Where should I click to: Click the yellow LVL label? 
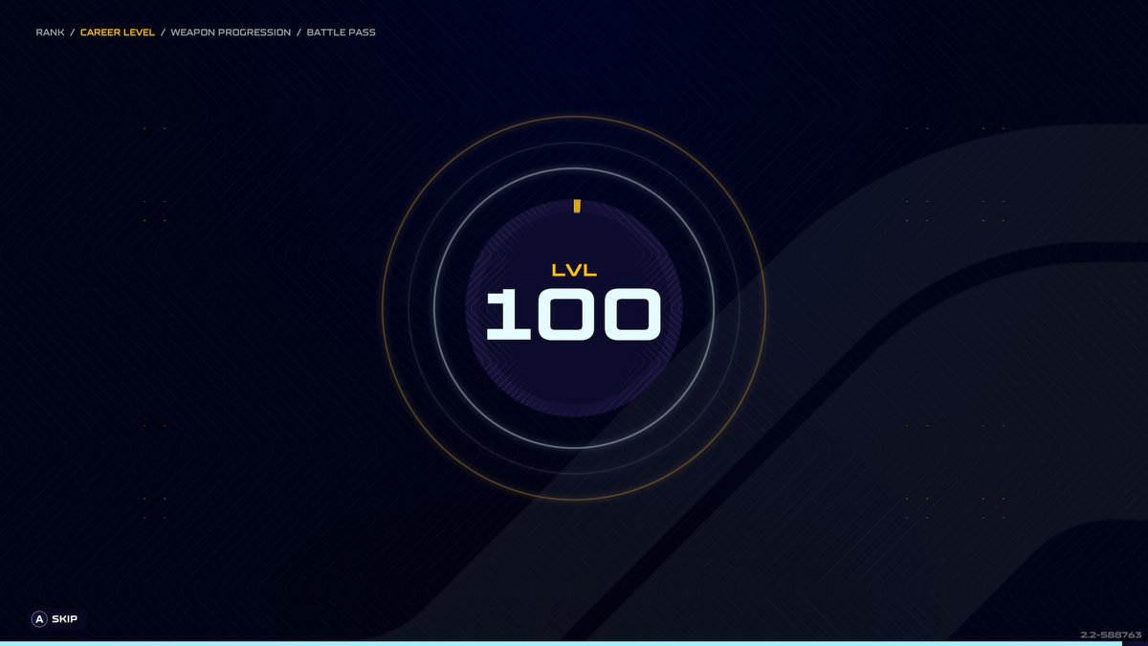point(574,271)
